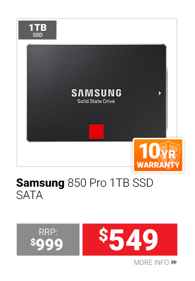Click the bold Samsung brand name in title

click(40, 183)
